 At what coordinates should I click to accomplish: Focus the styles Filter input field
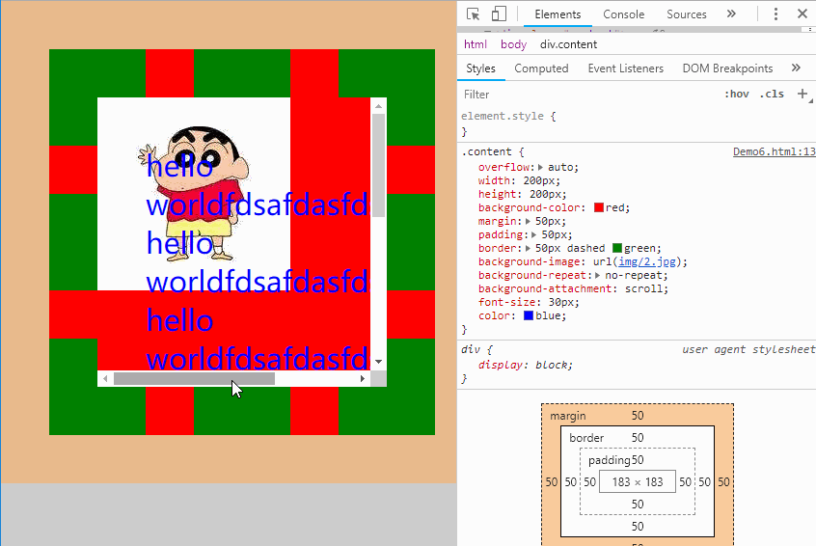588,95
